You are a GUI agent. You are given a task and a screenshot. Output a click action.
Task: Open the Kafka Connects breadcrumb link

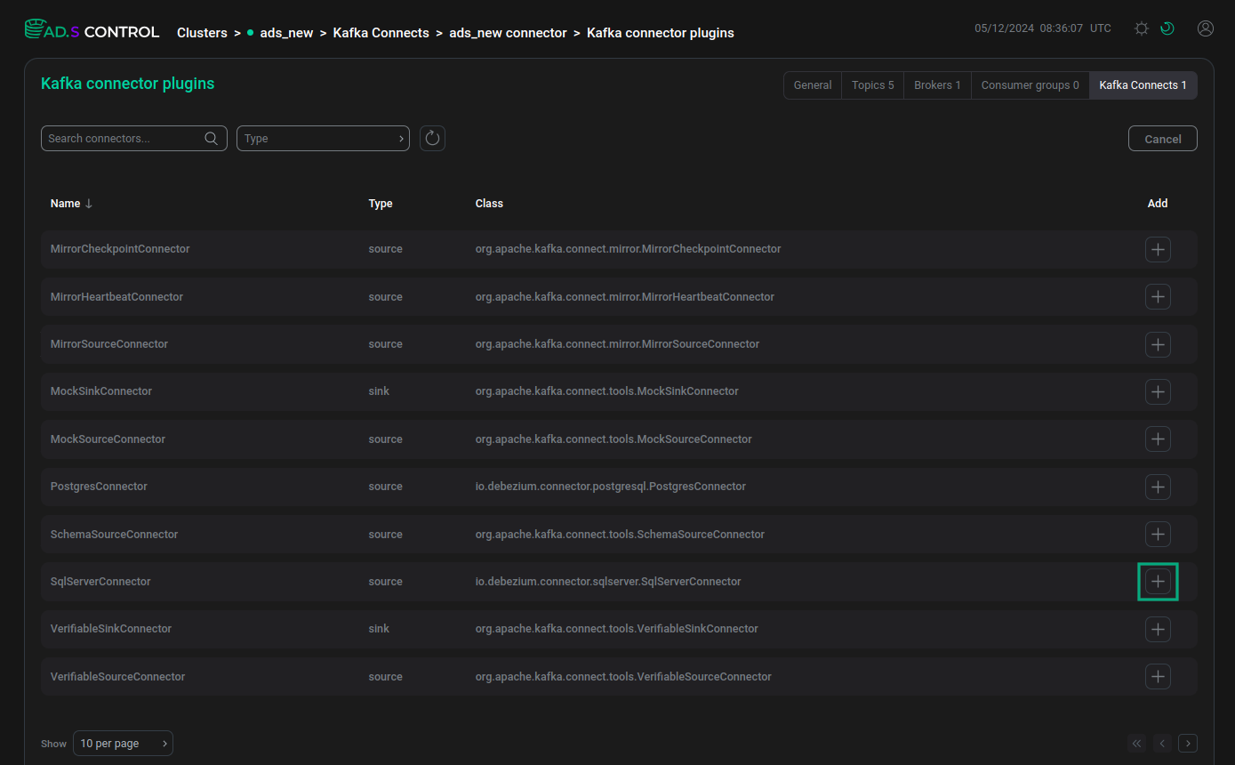[x=381, y=33]
